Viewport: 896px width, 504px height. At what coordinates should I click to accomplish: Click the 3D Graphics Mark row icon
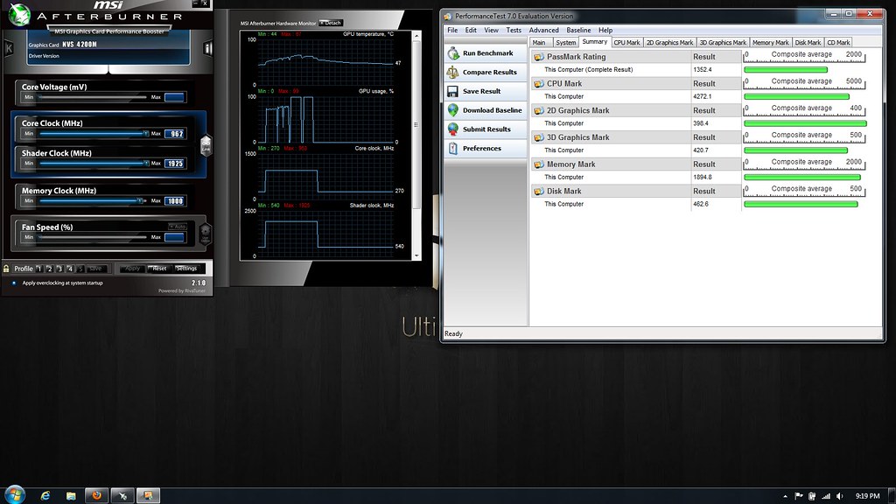point(538,137)
